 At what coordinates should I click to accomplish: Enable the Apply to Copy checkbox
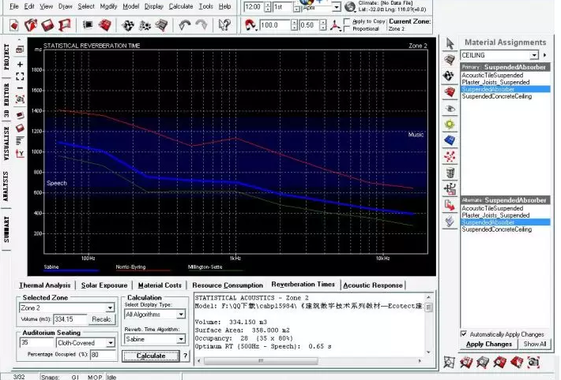click(347, 22)
